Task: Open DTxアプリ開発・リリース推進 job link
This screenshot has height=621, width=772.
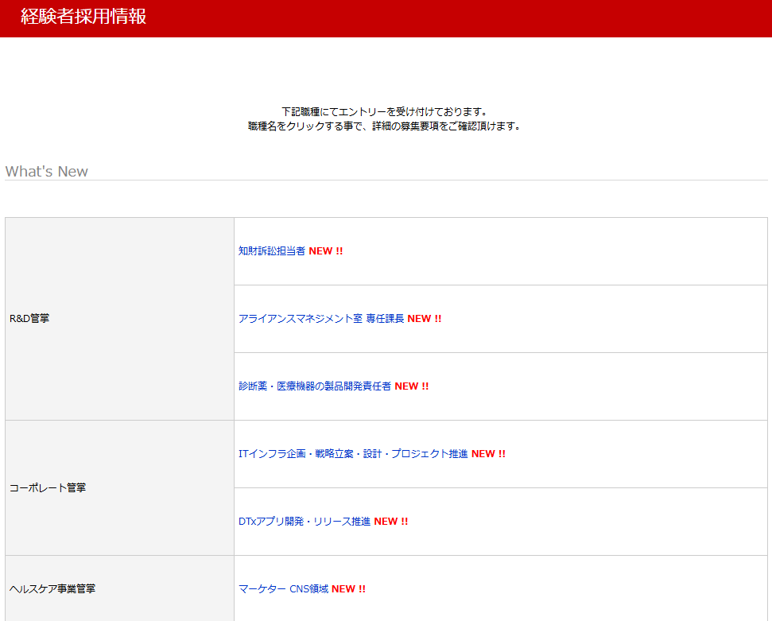Action: click(305, 521)
